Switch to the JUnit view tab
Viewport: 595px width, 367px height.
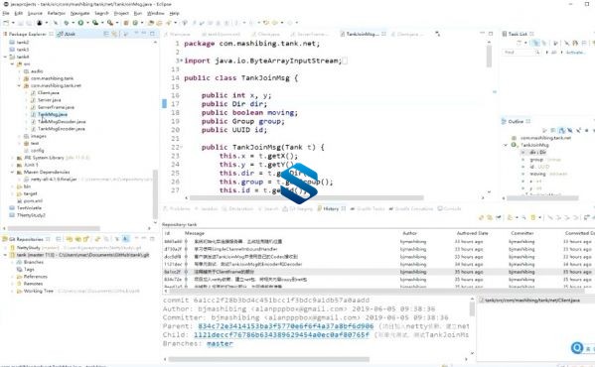66,34
